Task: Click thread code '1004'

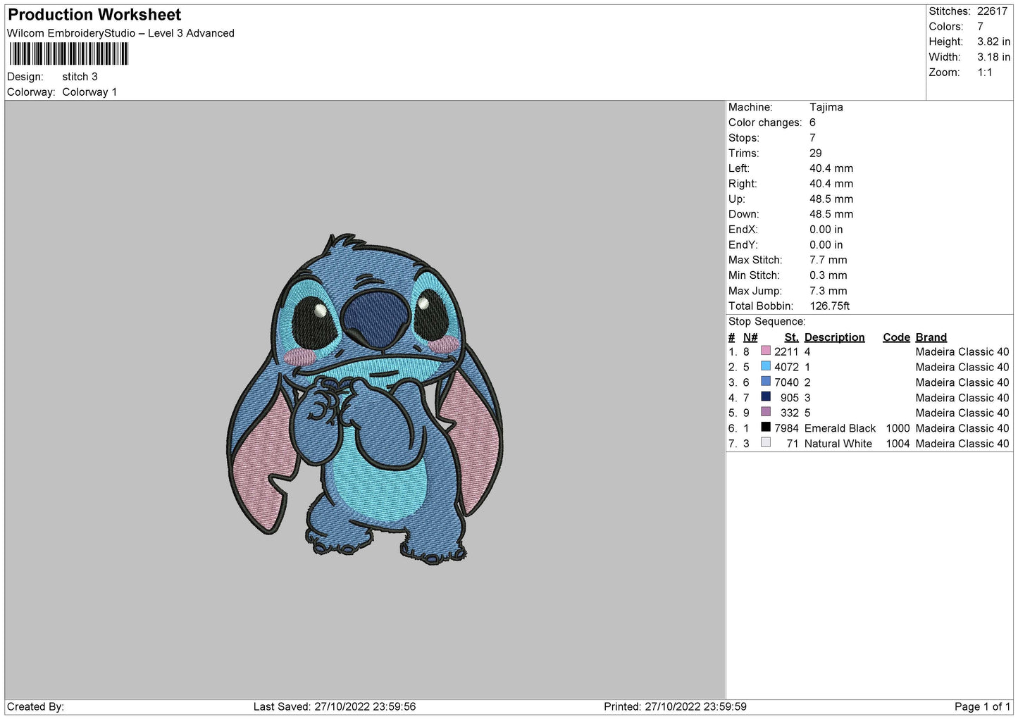Action: pos(898,444)
